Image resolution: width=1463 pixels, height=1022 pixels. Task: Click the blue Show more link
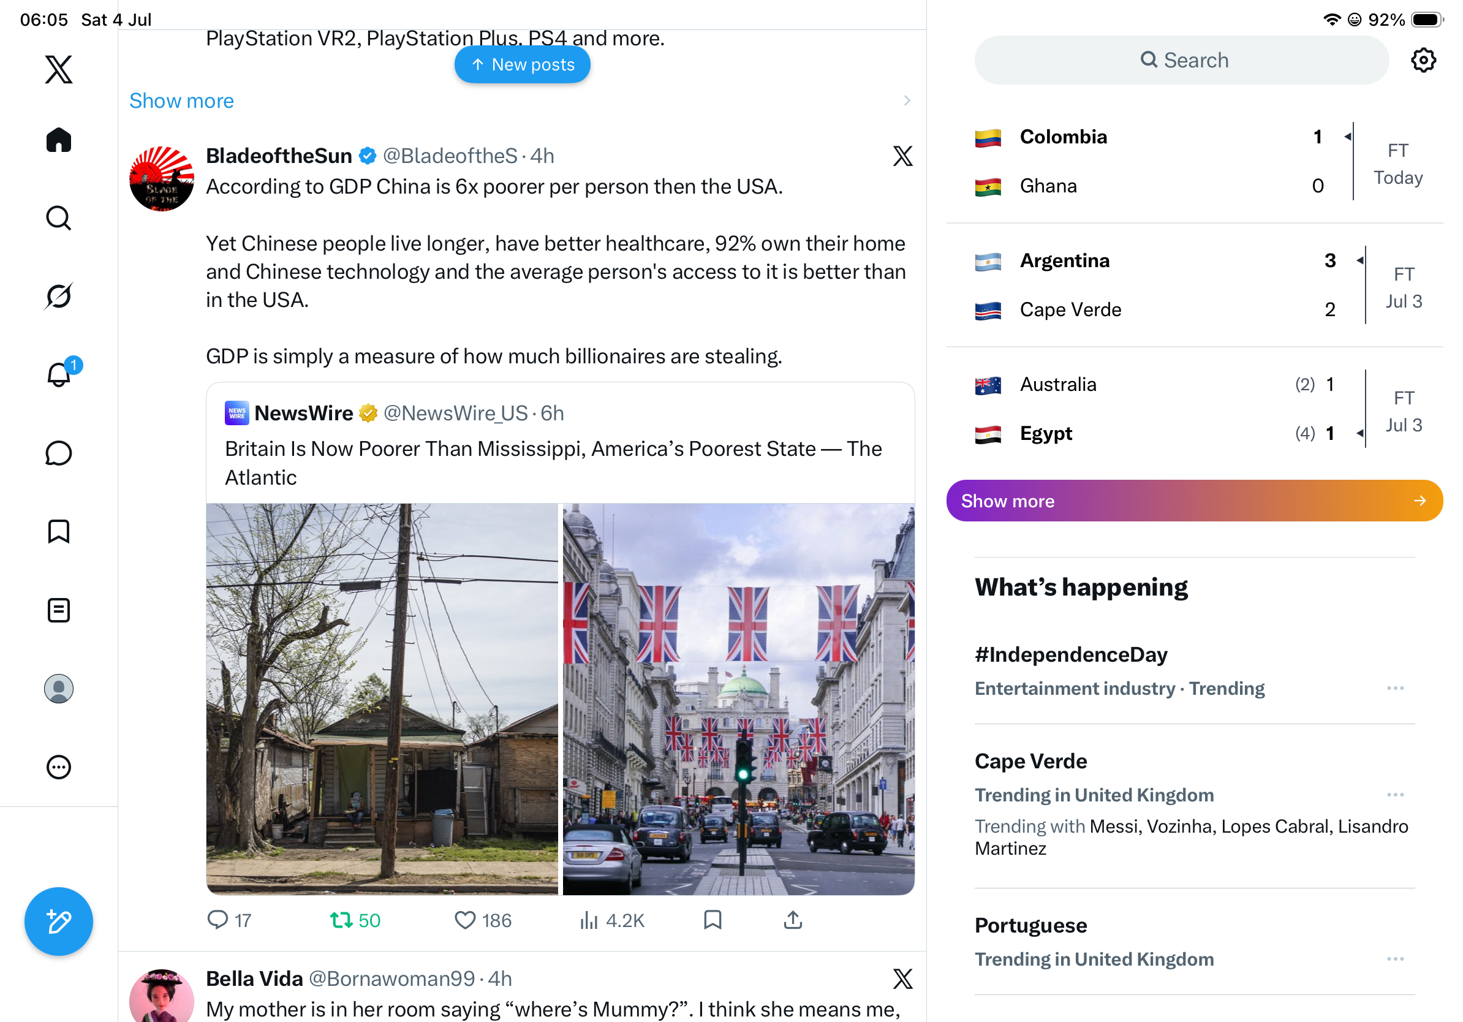pos(181,100)
